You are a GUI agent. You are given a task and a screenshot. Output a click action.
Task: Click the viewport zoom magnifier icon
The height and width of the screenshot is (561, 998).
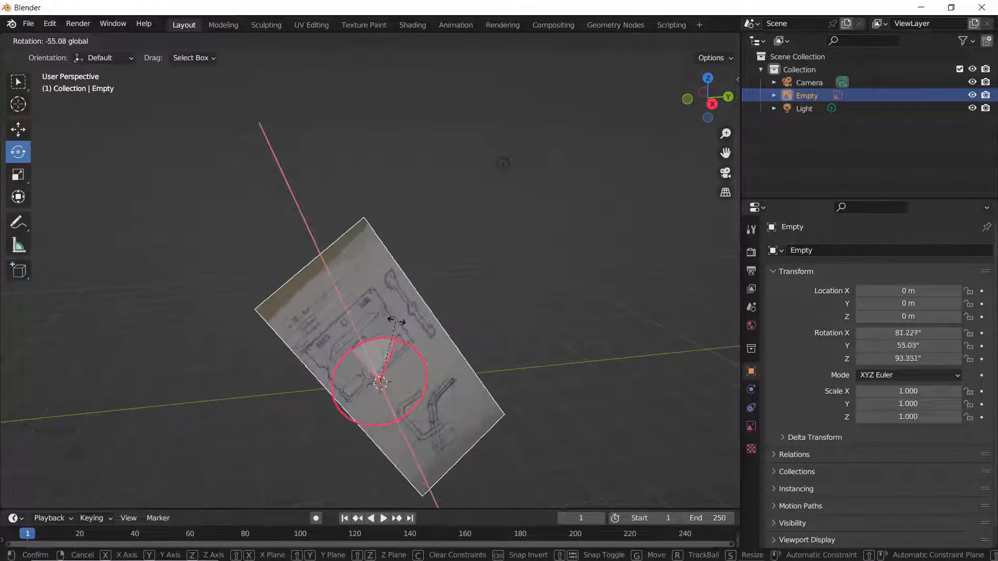pyautogui.click(x=725, y=134)
